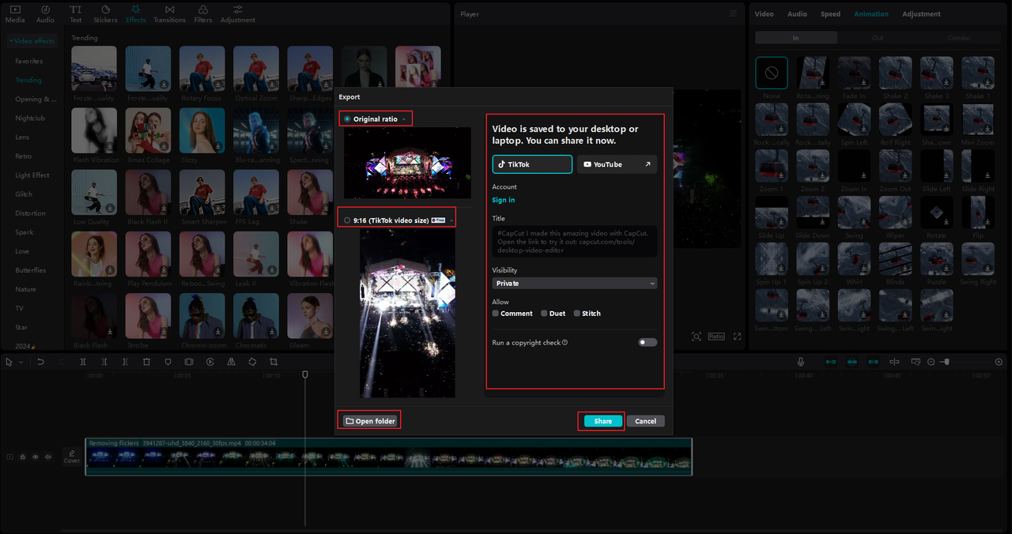
Task: Select the Xmas Collage effect thumbnail
Action: click(148, 130)
